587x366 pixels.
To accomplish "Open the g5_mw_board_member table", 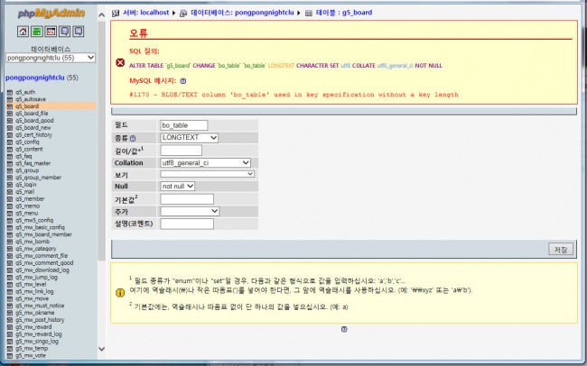I will (x=44, y=234).
